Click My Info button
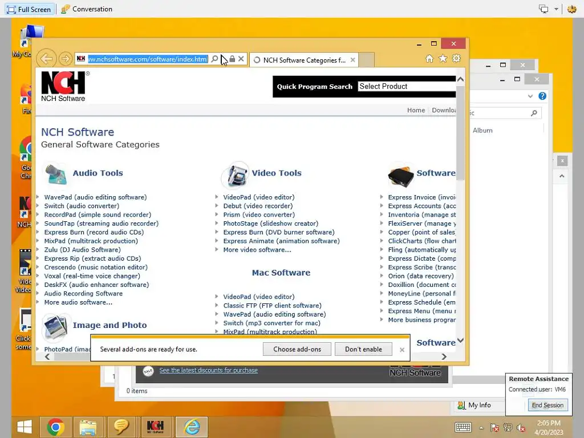The height and width of the screenshot is (438, 584). click(474, 405)
